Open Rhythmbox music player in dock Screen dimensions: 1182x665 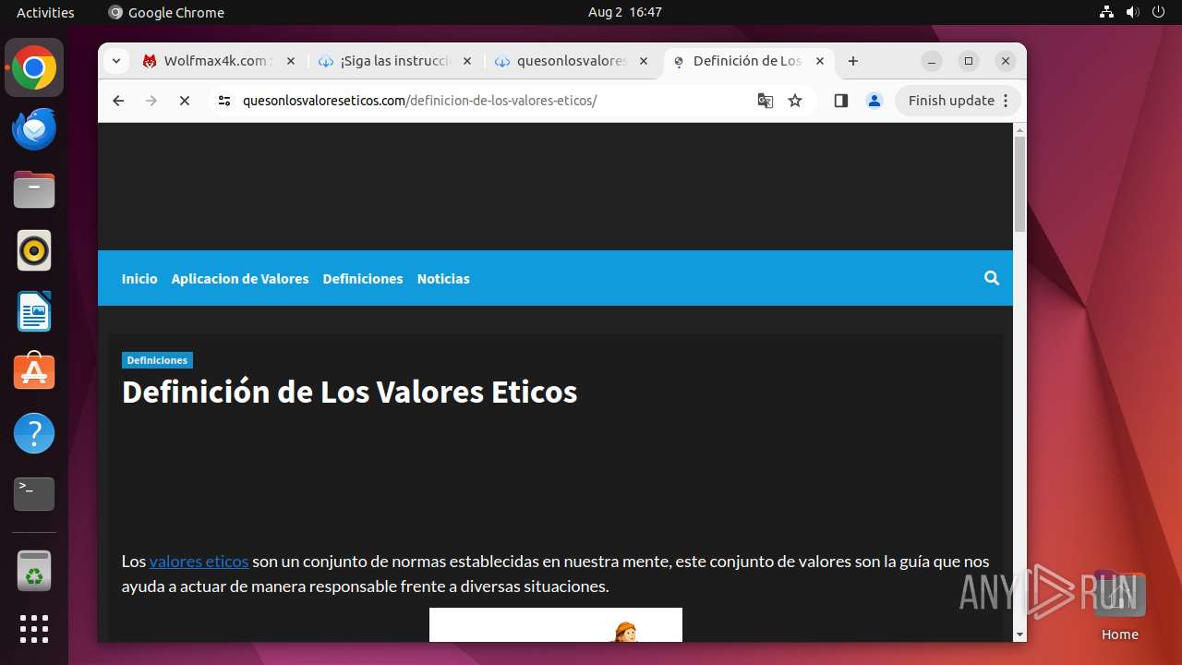point(34,250)
